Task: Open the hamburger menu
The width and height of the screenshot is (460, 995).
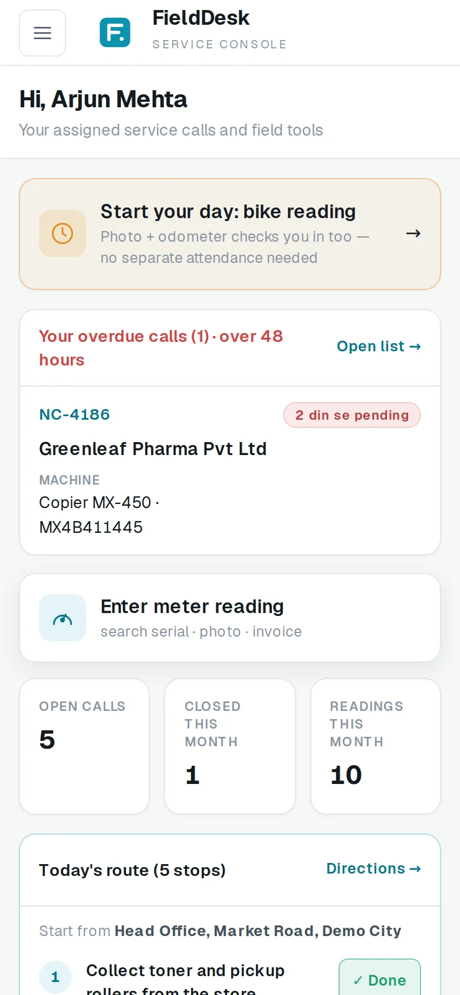Action: point(42,33)
